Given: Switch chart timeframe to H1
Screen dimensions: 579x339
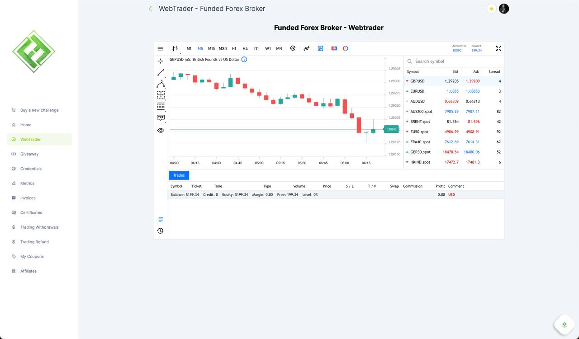Looking at the screenshot, I should pyautogui.click(x=234, y=48).
